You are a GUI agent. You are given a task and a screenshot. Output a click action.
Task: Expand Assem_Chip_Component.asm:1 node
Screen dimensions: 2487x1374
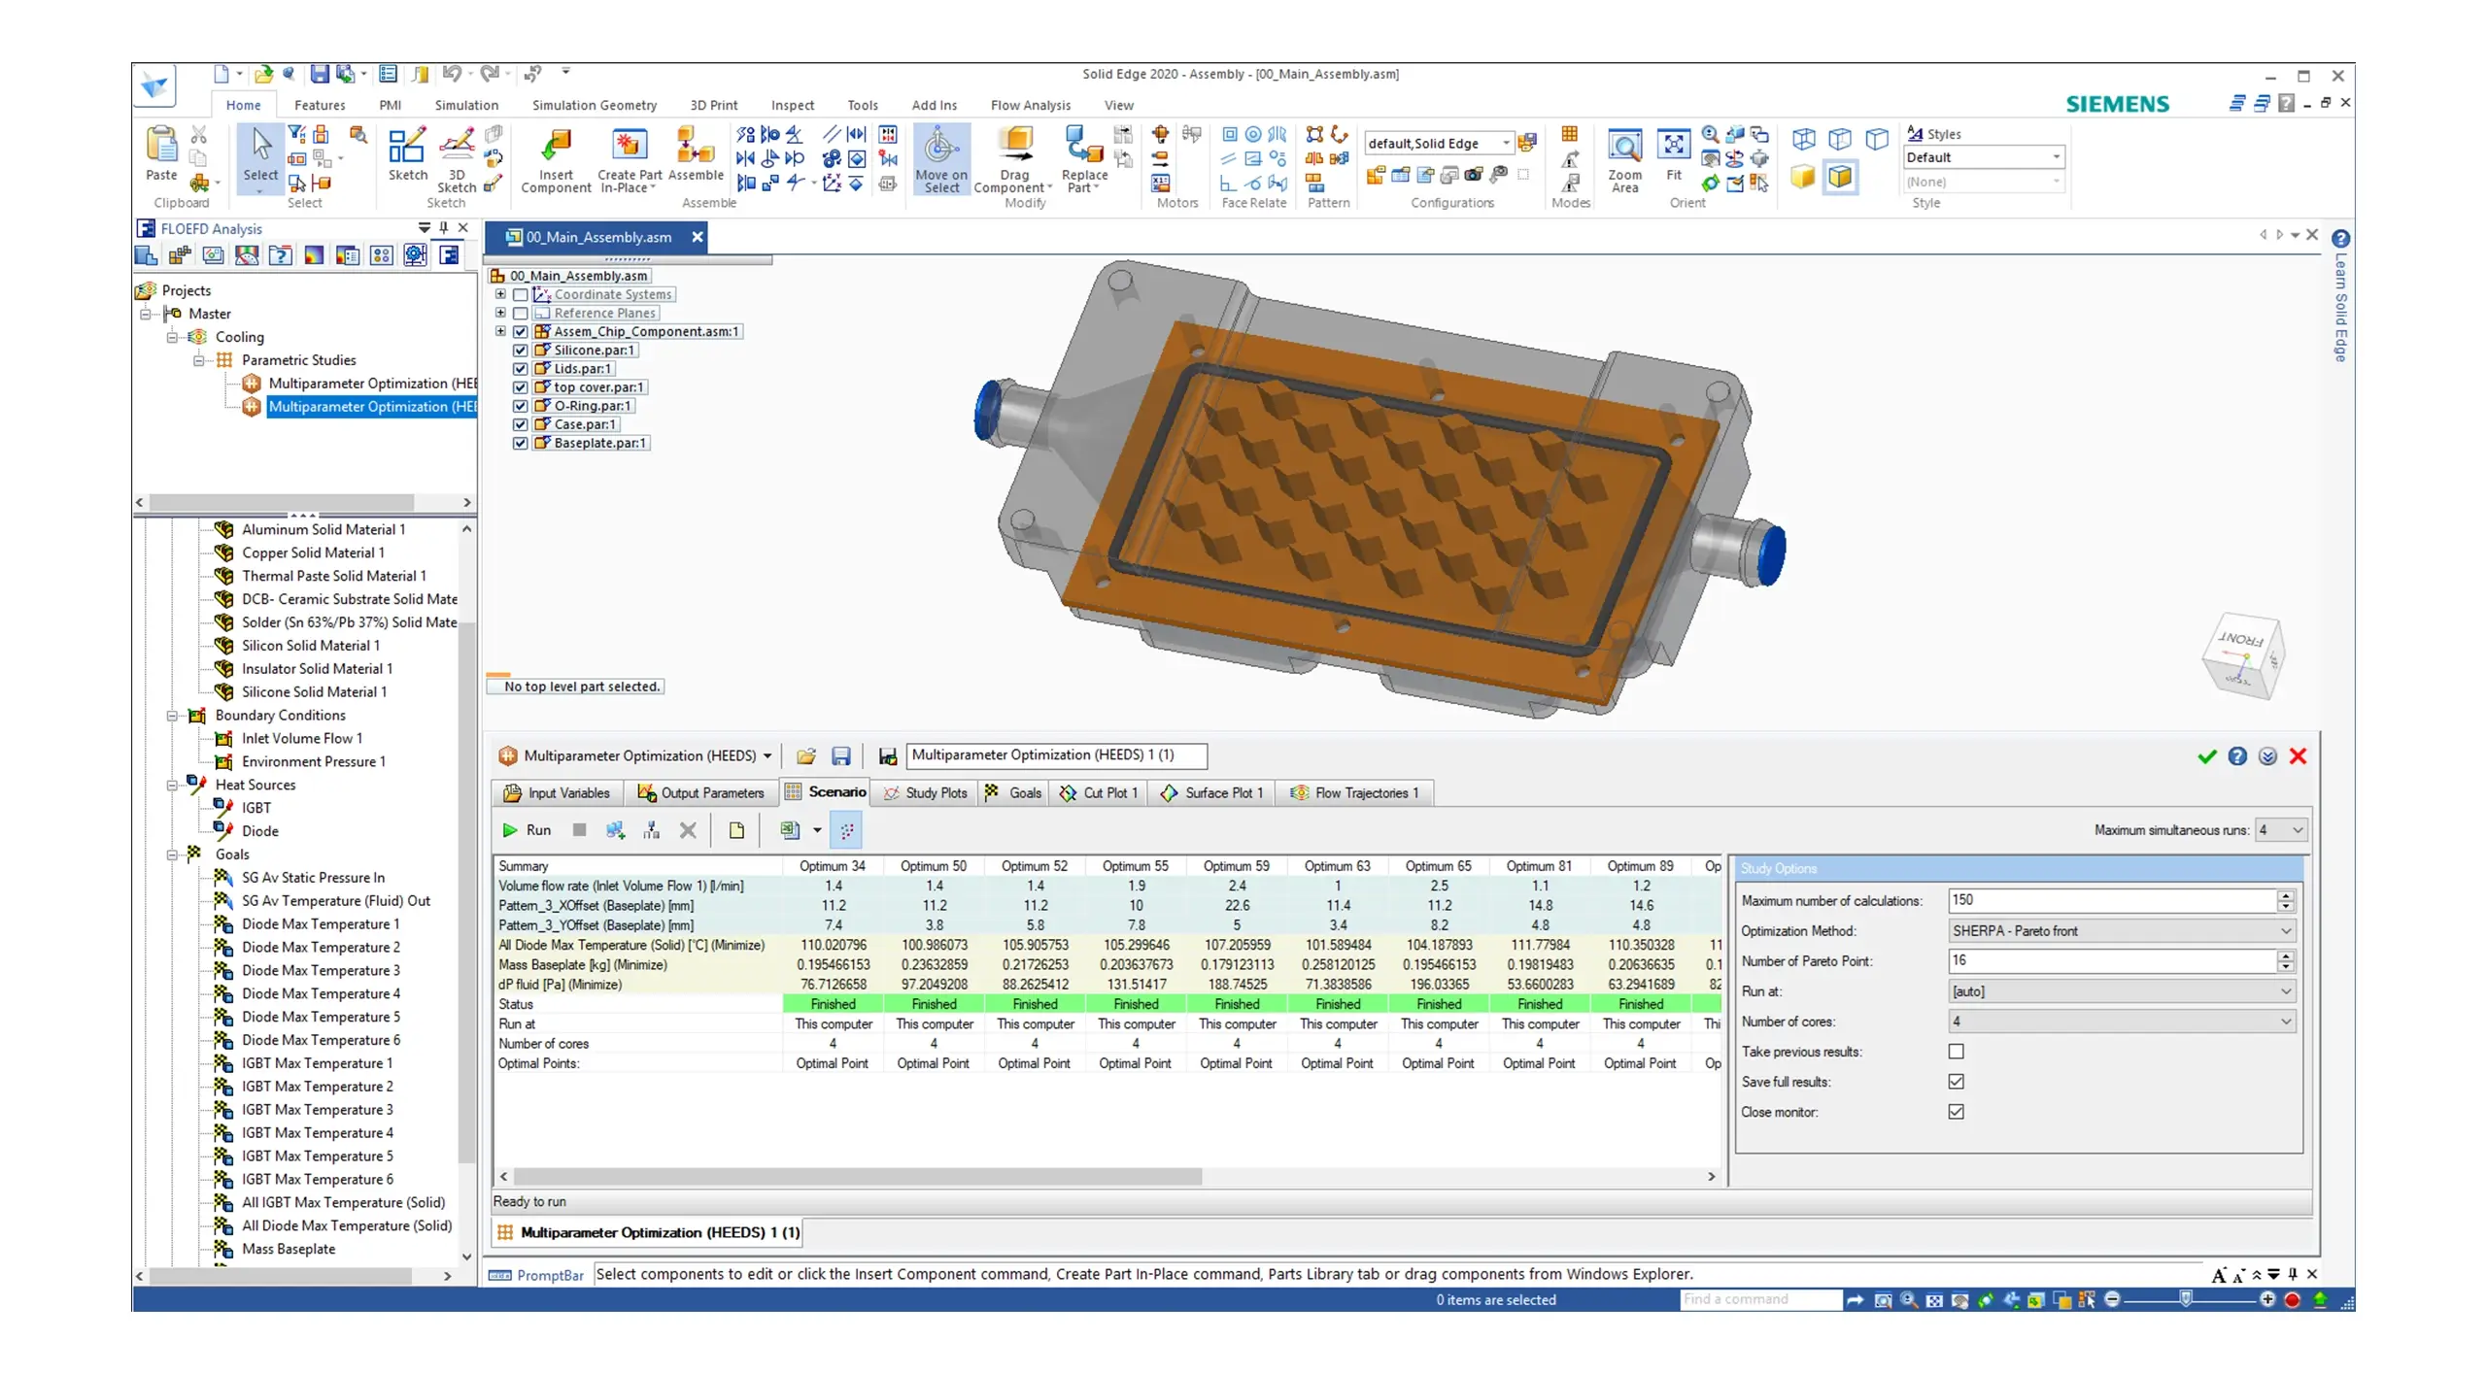(x=500, y=331)
